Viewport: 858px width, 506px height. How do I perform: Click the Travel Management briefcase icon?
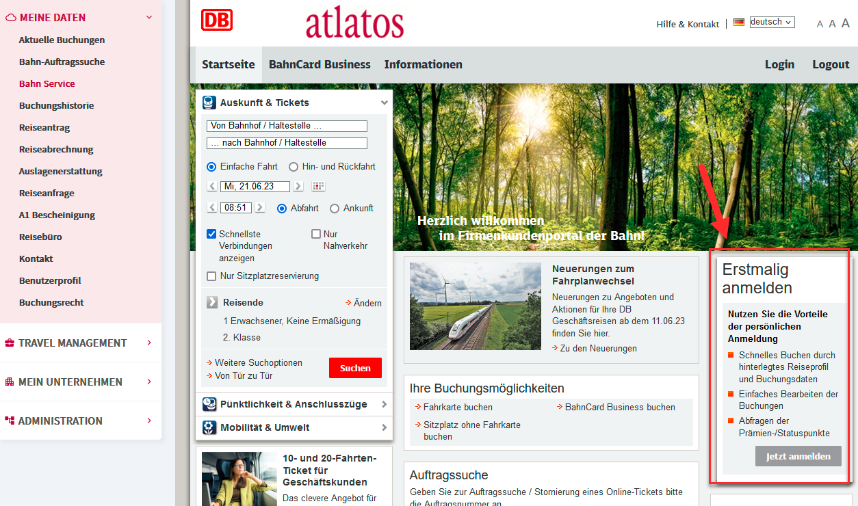(10, 343)
